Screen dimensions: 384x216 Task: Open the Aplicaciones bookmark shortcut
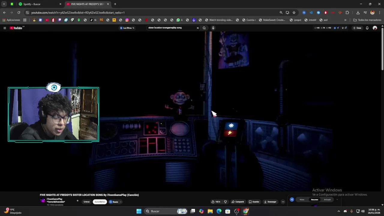click(x=11, y=20)
